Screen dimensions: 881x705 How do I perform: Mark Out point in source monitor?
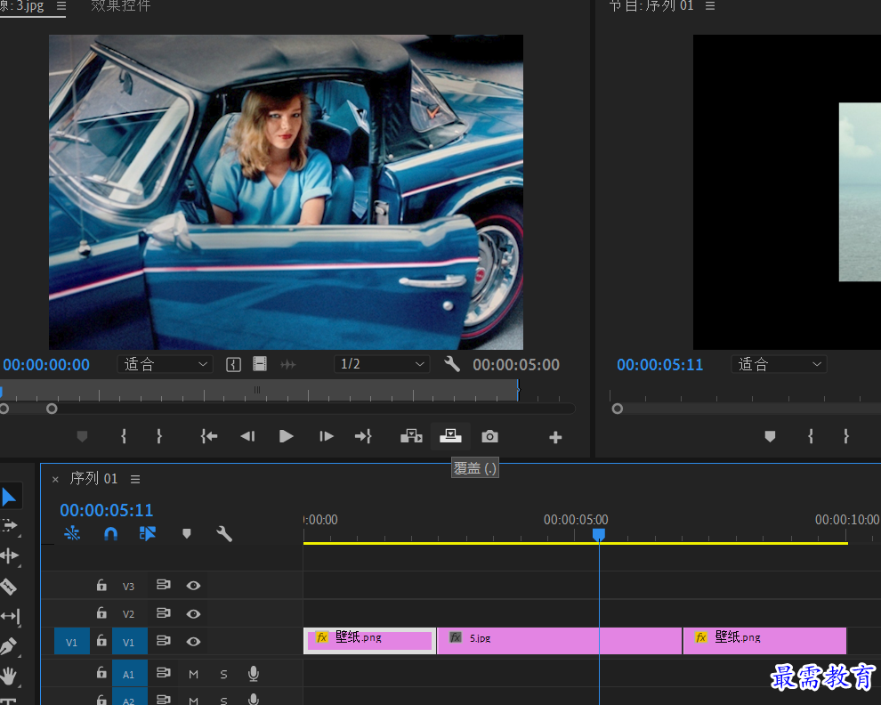pyautogui.click(x=159, y=436)
